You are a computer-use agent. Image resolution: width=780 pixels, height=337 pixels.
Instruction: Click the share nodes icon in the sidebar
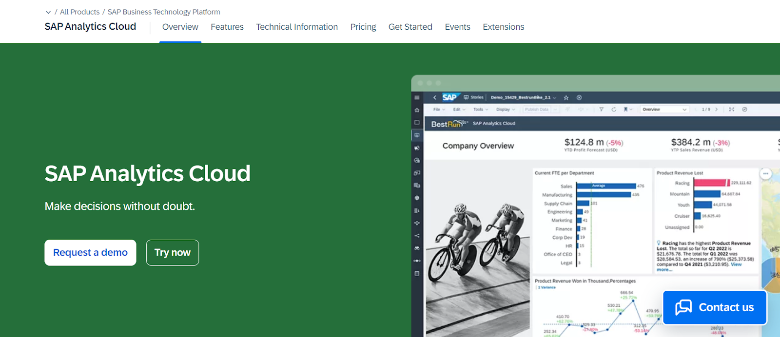417,236
